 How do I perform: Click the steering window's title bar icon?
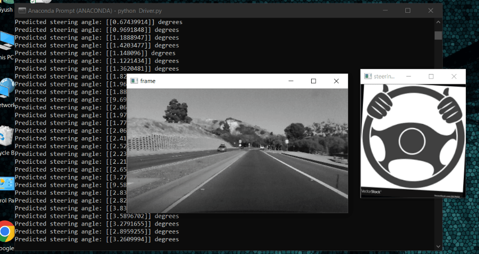tap(368, 76)
